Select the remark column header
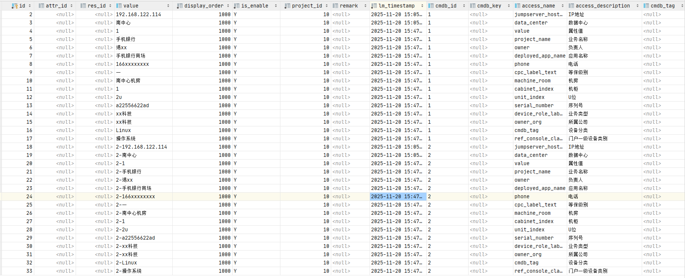Image resolution: width=685 pixels, height=278 pixels. click(349, 6)
